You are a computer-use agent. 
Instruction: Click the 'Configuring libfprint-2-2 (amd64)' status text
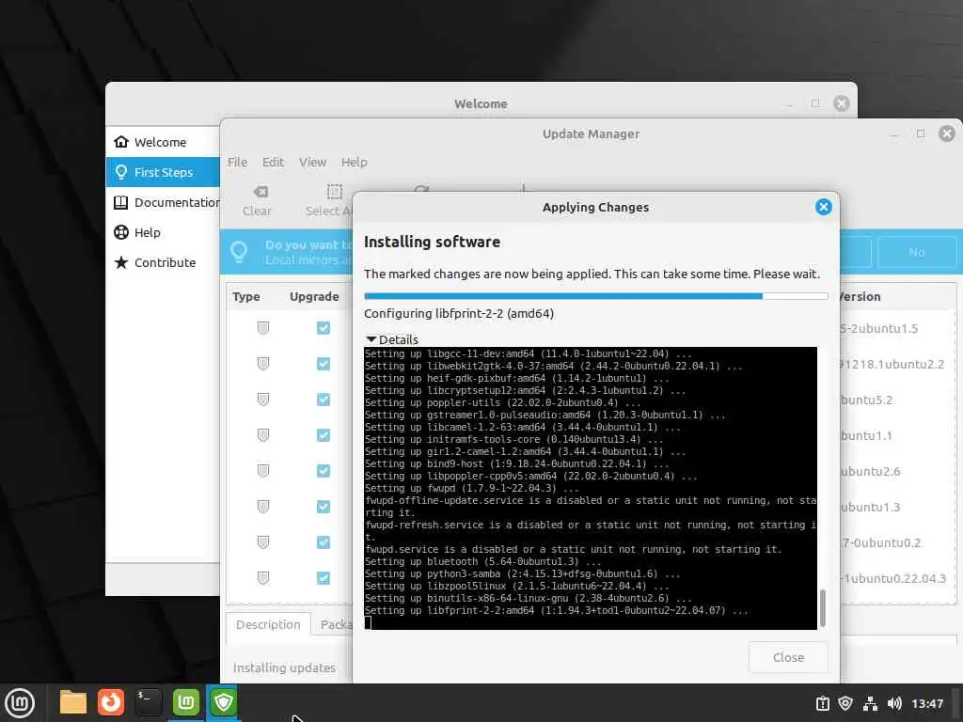pos(459,314)
